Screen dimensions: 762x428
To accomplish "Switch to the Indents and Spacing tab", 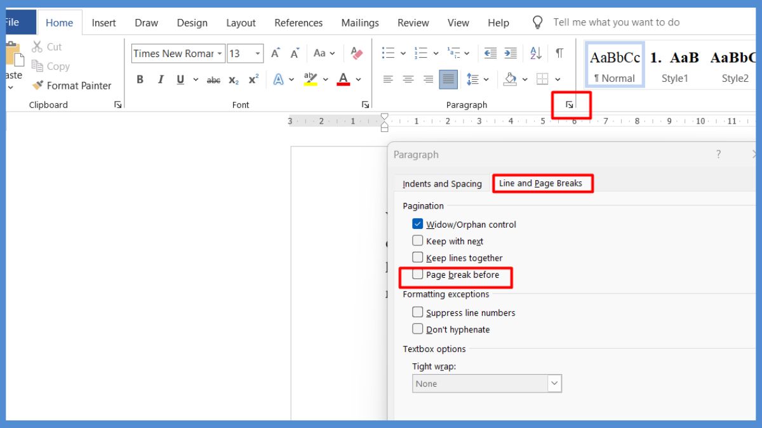I will pos(442,183).
